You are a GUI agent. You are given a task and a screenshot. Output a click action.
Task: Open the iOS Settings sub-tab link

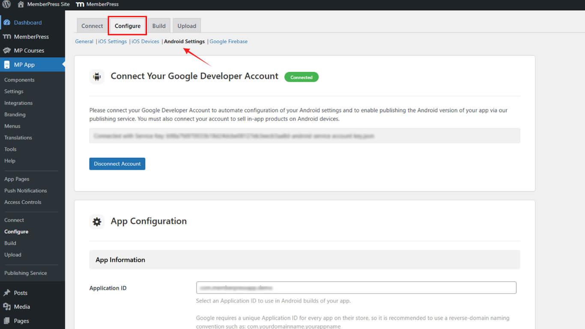[x=113, y=41]
